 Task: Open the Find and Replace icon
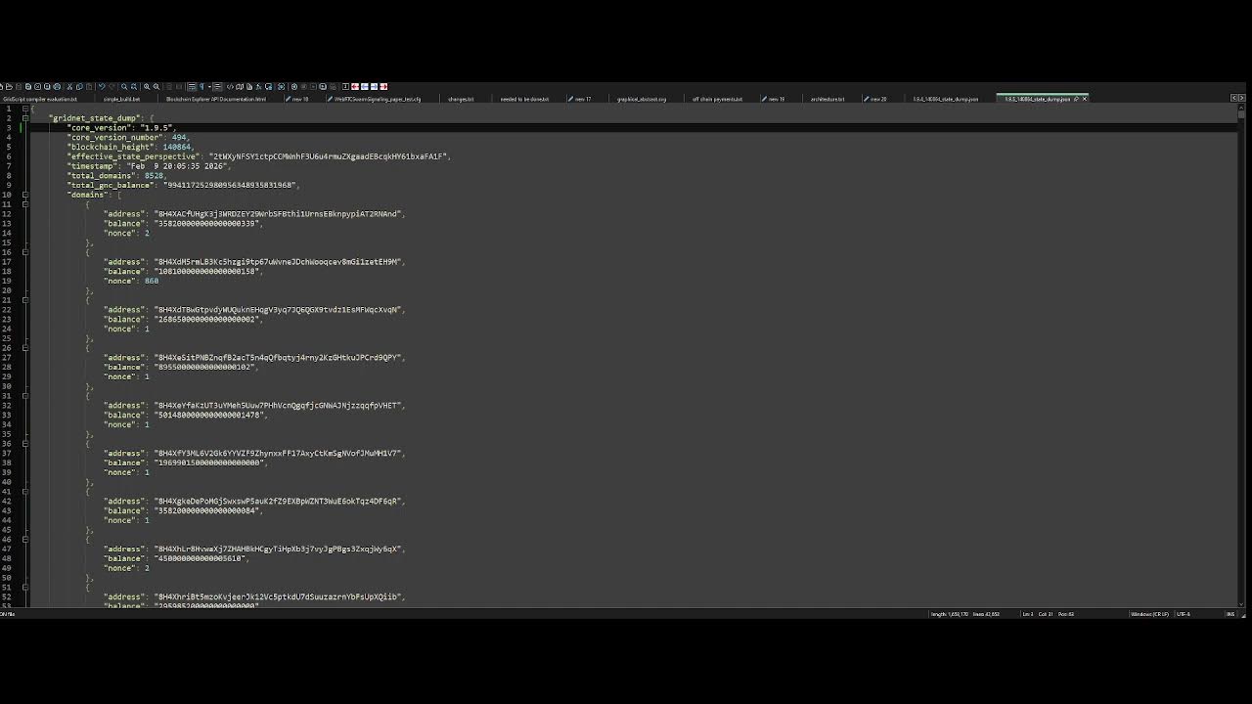pyautogui.click(x=134, y=86)
